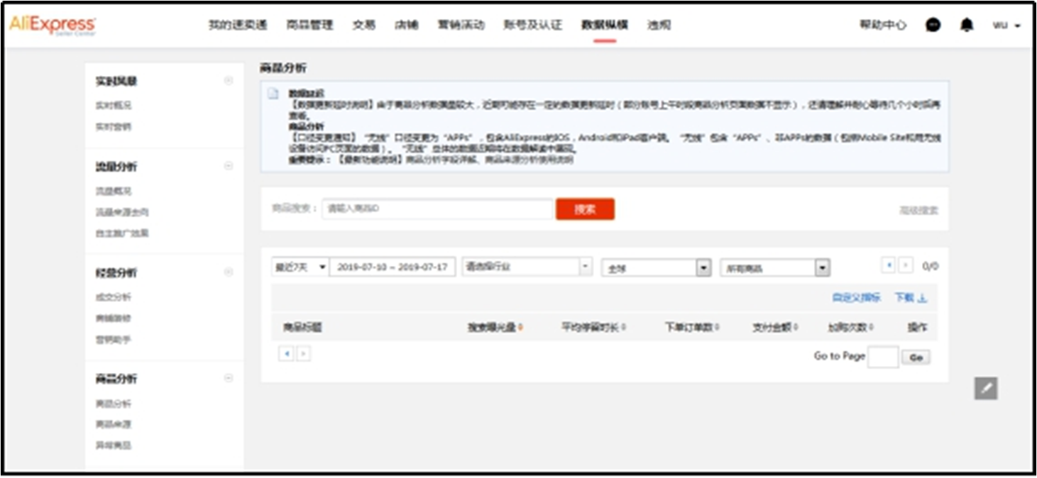Click the gray pencil edit icon
The image size is (1037, 478).
point(986,388)
